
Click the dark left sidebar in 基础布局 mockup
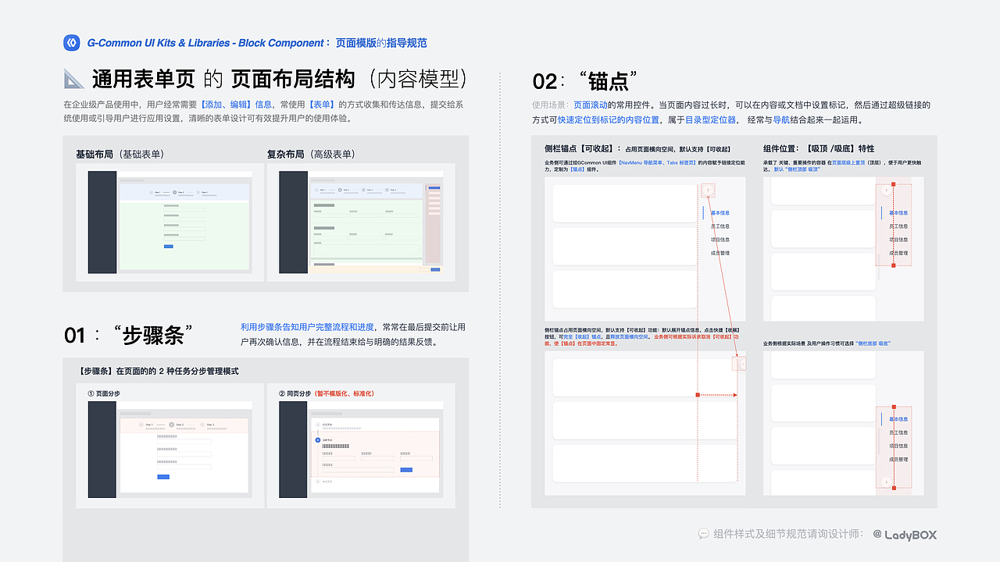tap(102, 222)
